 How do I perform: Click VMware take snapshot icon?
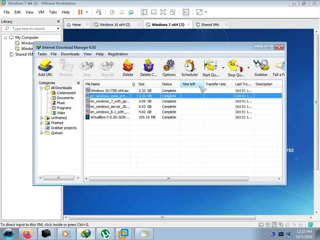[112, 12]
